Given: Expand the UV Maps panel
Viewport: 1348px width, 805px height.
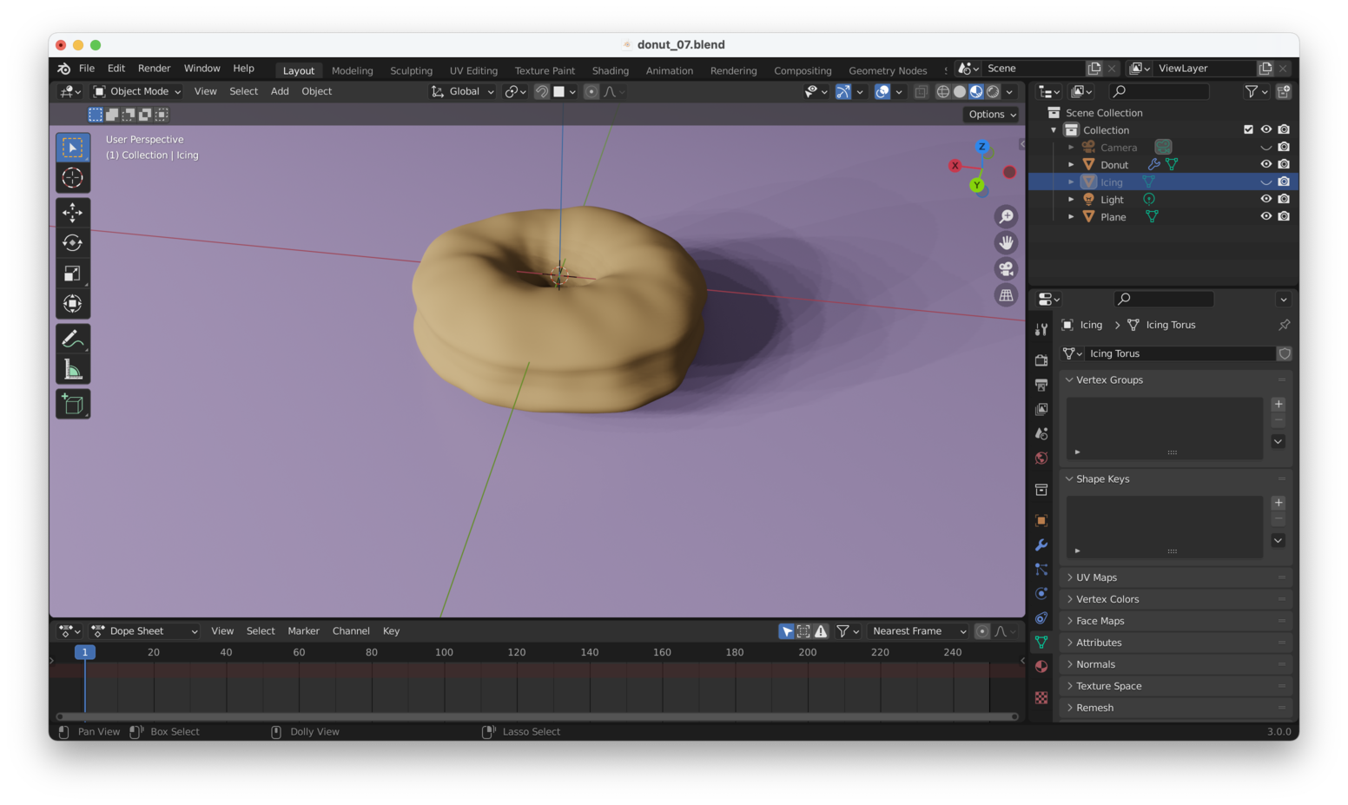Looking at the screenshot, I should pos(1096,577).
